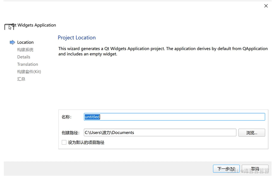
Task: Click the Project Location heading
Action: (77, 37)
